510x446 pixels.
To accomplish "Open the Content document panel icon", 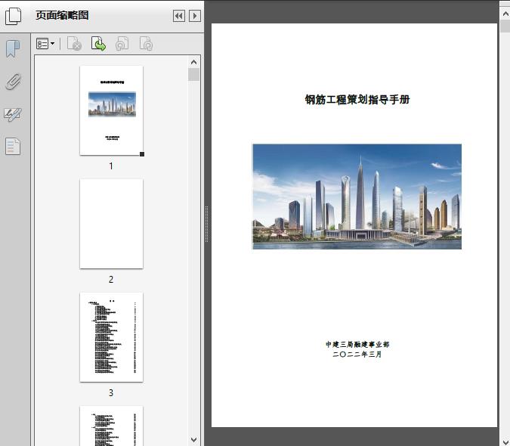I will pos(13,146).
